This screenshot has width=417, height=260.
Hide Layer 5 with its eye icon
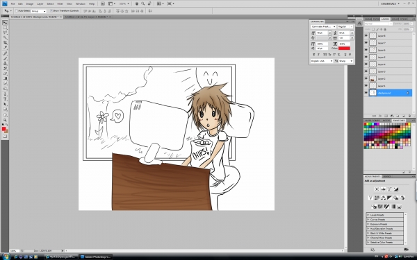click(x=366, y=57)
